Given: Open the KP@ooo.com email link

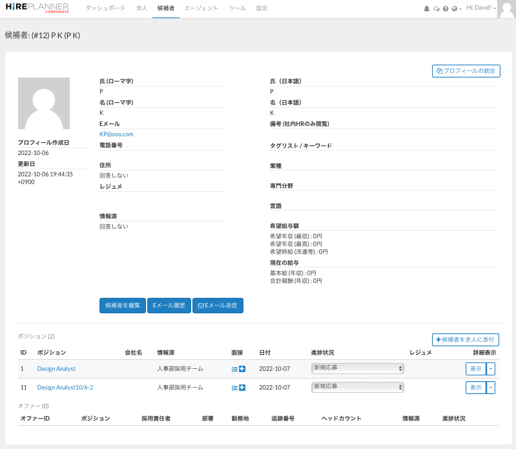Looking at the screenshot, I should pyautogui.click(x=116, y=134).
